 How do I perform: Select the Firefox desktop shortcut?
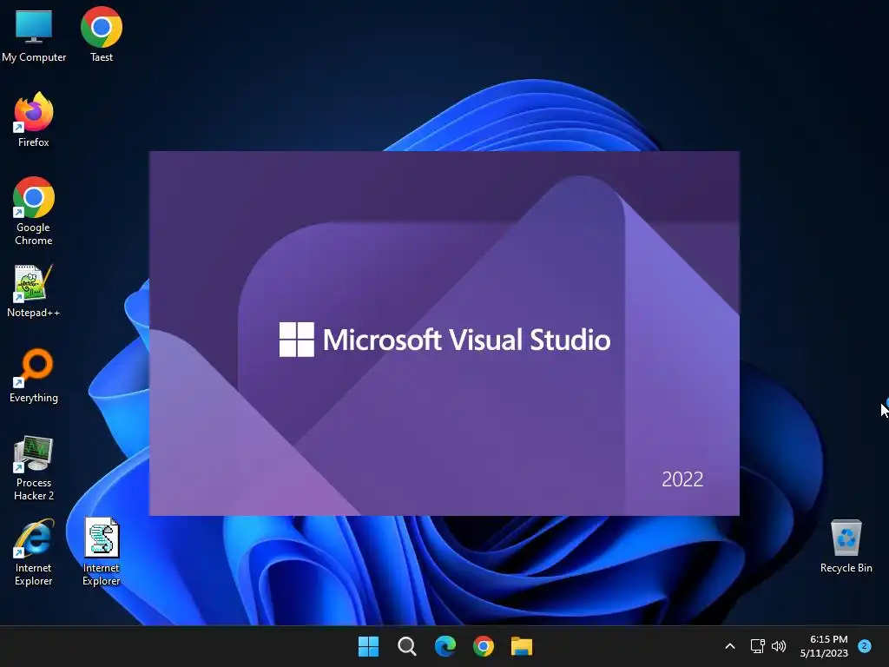34,119
